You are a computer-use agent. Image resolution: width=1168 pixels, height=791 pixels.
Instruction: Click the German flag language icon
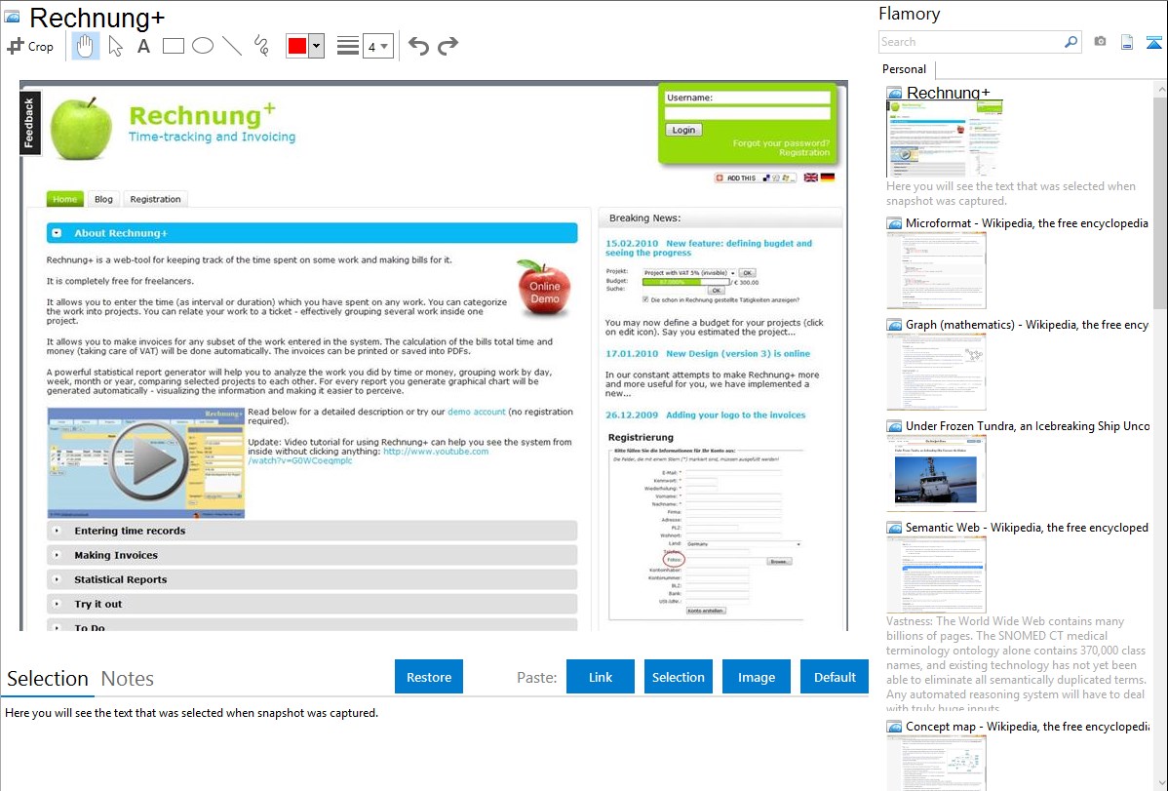(x=828, y=178)
